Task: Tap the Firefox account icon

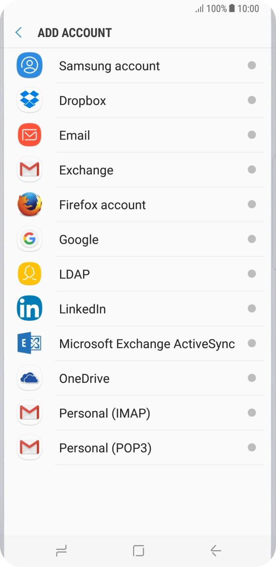Action: point(29,204)
